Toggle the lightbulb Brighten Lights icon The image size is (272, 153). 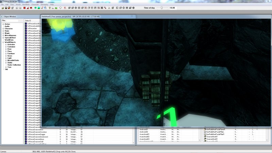tap(50, 8)
